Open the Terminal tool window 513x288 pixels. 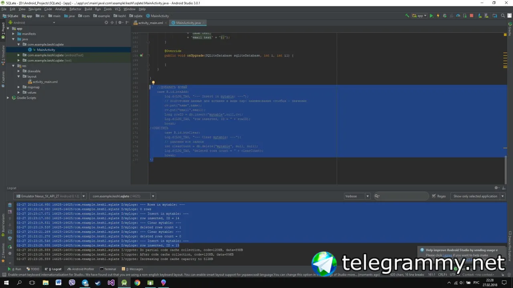point(108,269)
